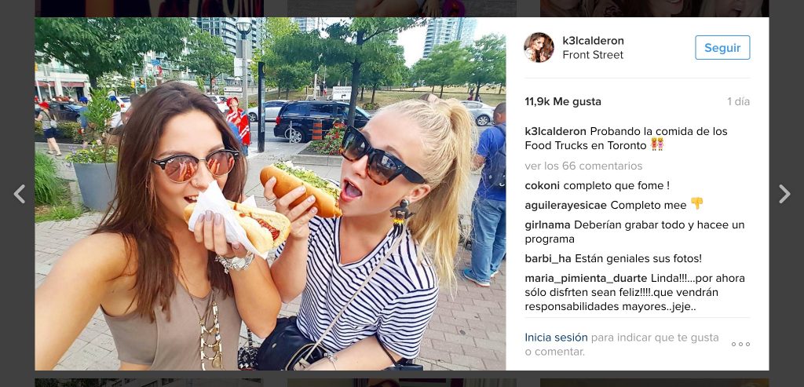Open k3lcalderon username in caption
Viewport: 804px width, 387px height.
555,131
